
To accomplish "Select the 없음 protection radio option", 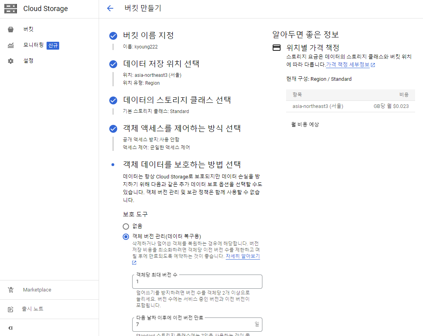I will (126, 226).
